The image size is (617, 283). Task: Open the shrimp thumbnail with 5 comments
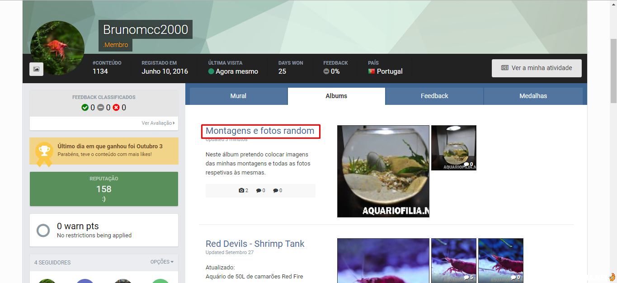(x=454, y=260)
